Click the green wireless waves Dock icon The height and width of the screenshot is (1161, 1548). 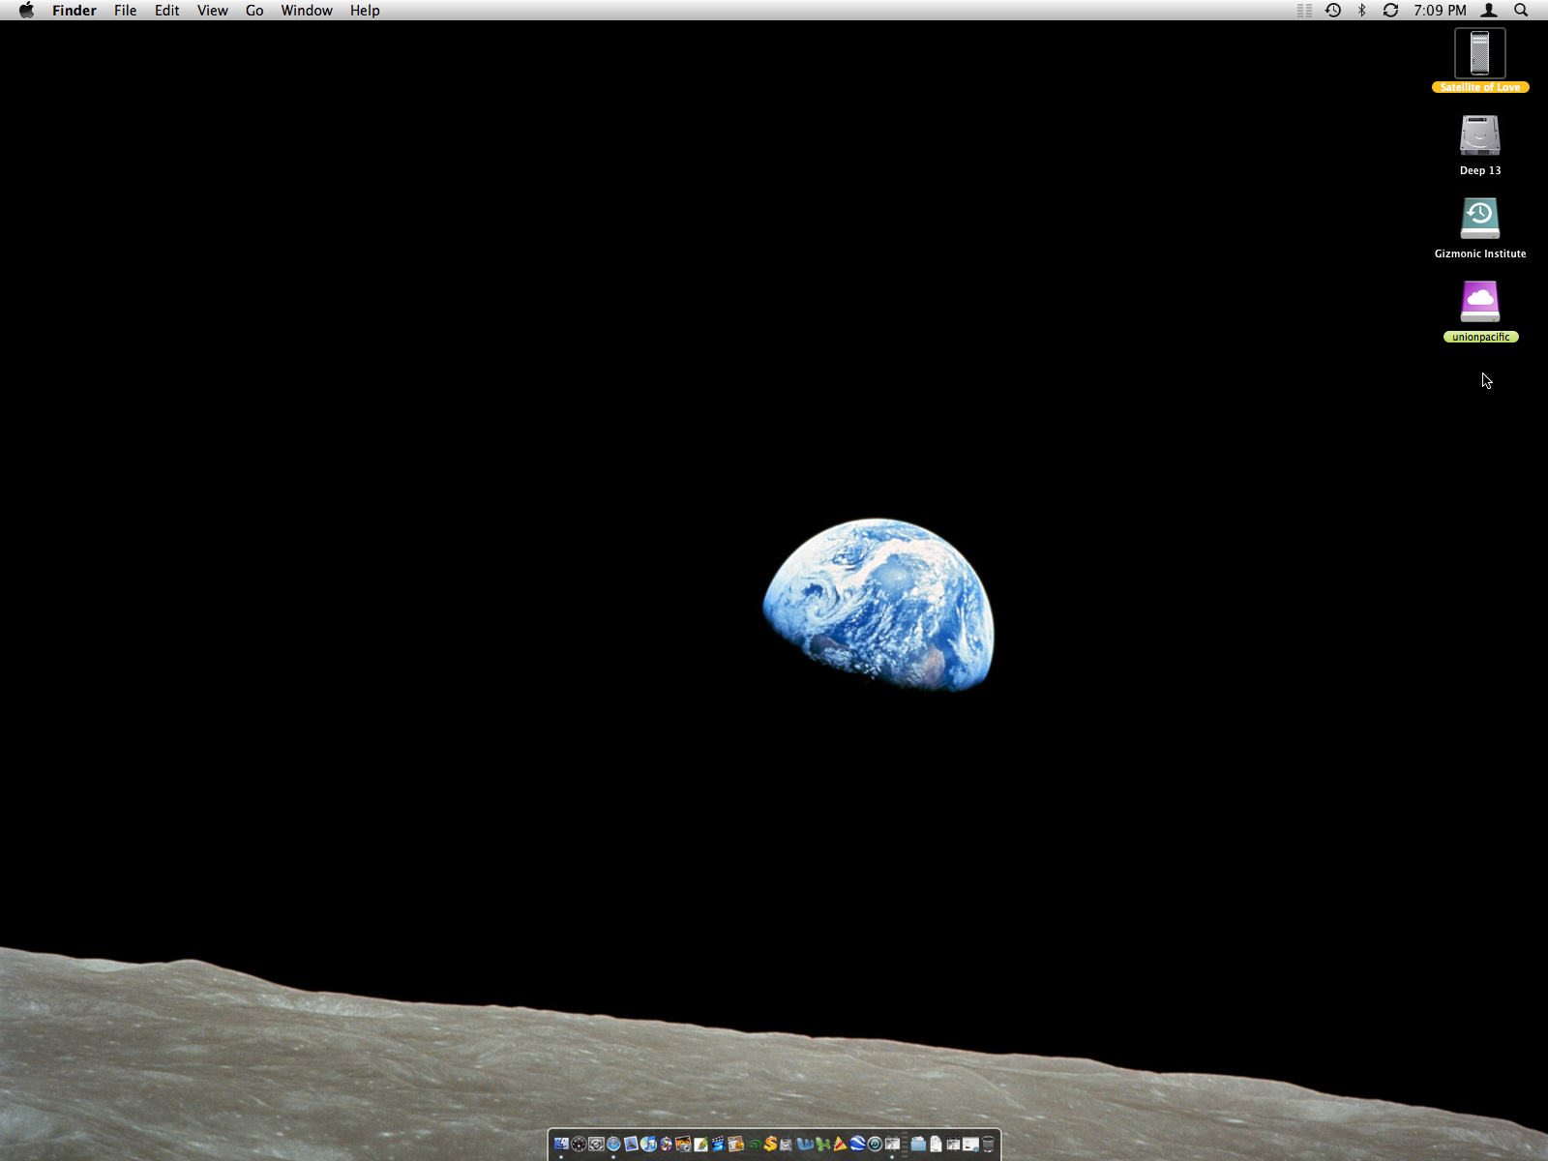click(x=754, y=1144)
